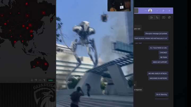Click the horizontal fit-width arrows icon

coord(40,80)
